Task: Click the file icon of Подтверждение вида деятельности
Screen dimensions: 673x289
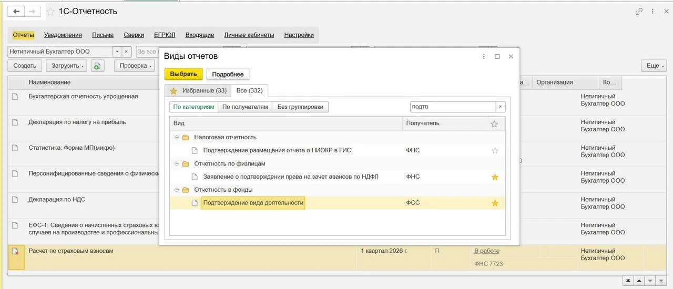Action: click(195, 203)
